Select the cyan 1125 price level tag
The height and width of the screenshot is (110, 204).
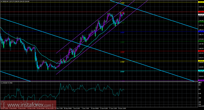pyautogui.click(x=201, y=71)
